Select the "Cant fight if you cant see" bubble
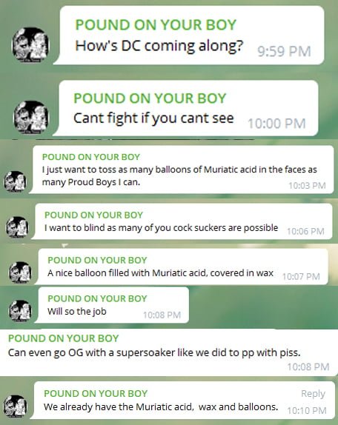The image size is (338, 425). 185,108
